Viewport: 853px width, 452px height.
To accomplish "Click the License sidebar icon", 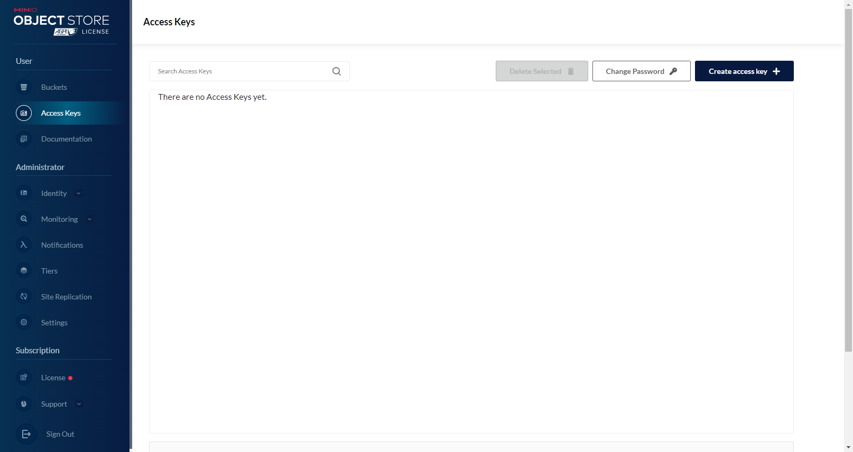I will tap(24, 378).
